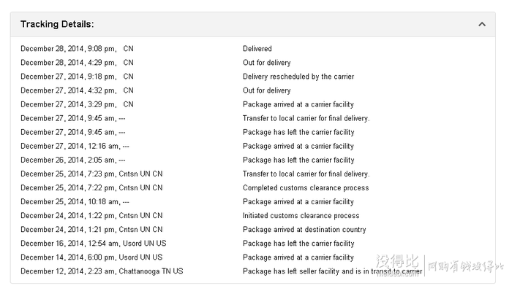Click December 14, 2014, 6:00 pm Usord entry
The height and width of the screenshot is (291, 512).
coord(91,257)
